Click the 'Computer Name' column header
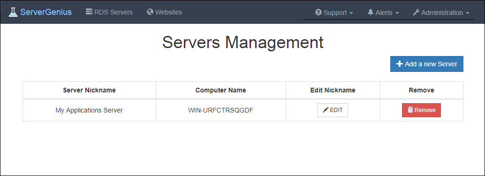This screenshot has width=485, height=176. point(221,90)
